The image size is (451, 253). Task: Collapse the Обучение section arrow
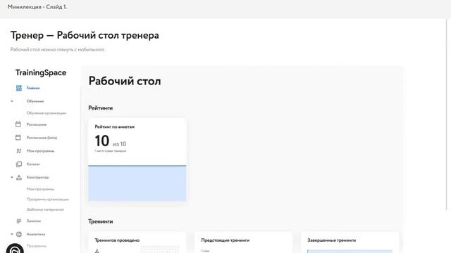[x=12, y=101]
